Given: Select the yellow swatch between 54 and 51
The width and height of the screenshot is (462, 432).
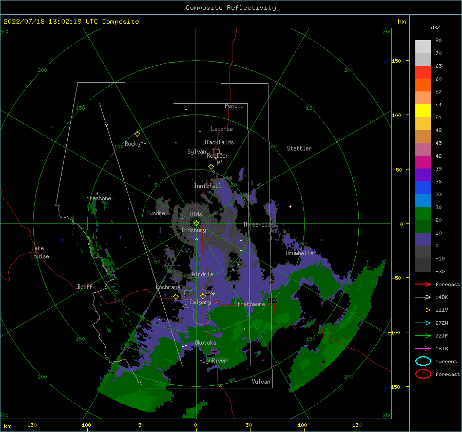Looking at the screenshot, I should tap(423, 111).
